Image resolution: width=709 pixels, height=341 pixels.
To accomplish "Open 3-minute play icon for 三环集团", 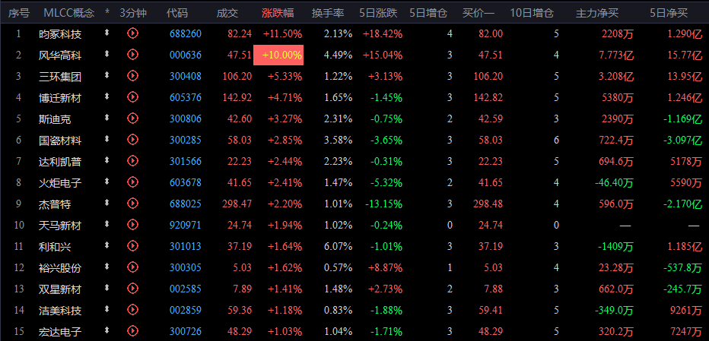I will click(x=132, y=75).
